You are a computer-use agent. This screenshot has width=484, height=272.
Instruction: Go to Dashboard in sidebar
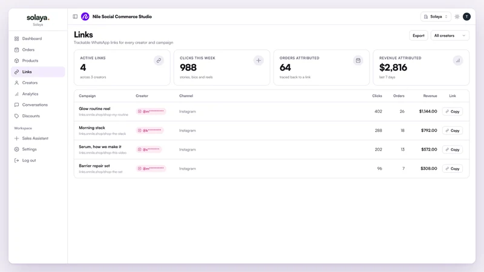pos(38,39)
